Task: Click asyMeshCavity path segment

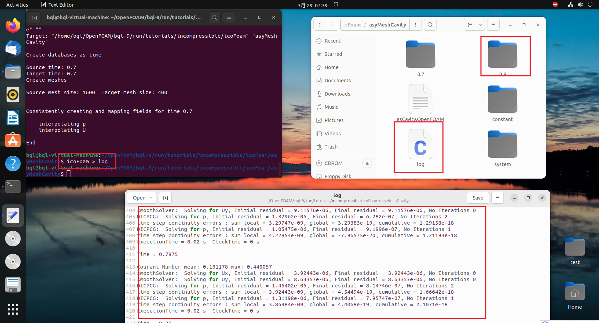Action: click(387, 25)
